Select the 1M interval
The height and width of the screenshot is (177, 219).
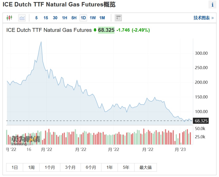coord(102,18)
